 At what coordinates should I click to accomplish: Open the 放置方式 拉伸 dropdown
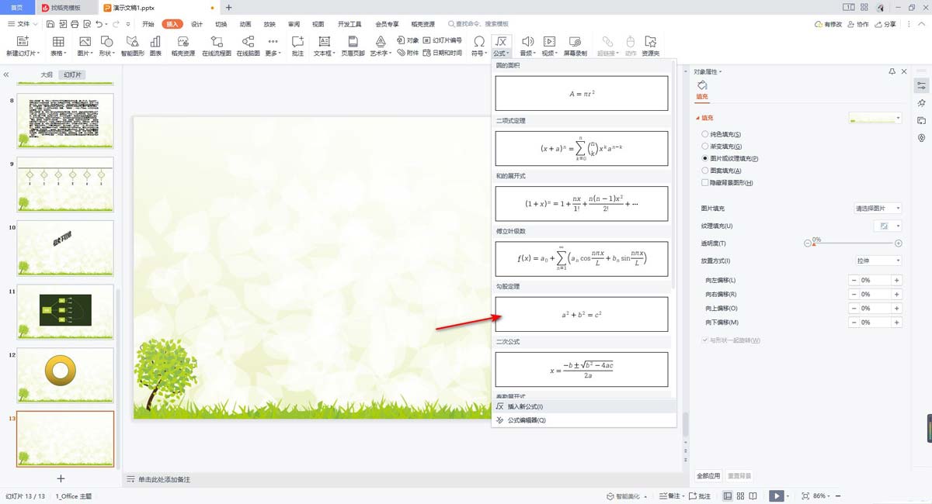click(x=878, y=261)
